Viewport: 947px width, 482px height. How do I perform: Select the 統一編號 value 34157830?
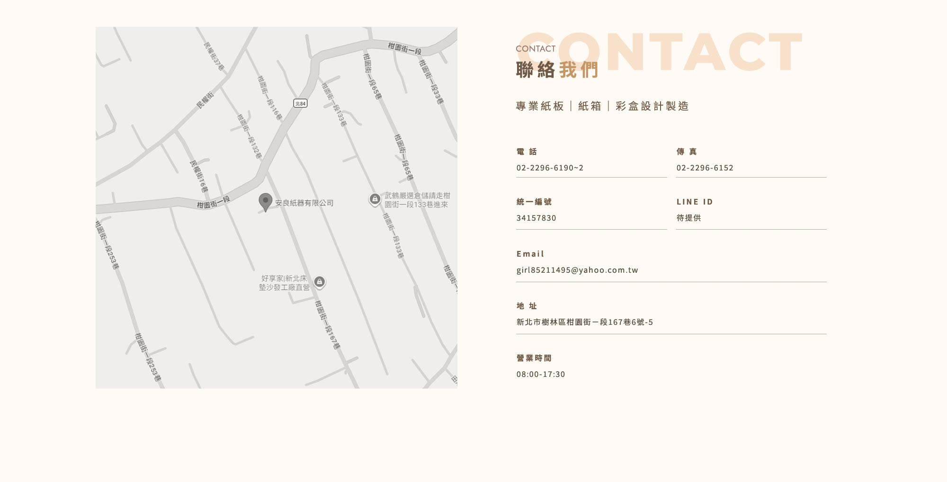[x=536, y=218]
